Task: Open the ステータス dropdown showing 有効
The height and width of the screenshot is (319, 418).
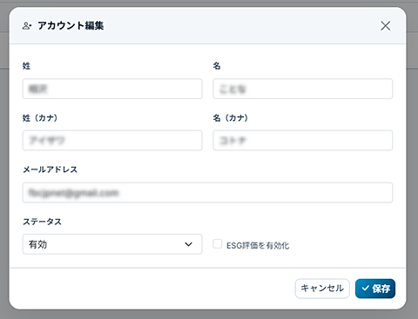Action: point(112,244)
